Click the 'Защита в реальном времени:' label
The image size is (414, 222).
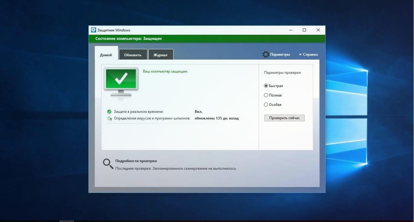[x=138, y=112]
